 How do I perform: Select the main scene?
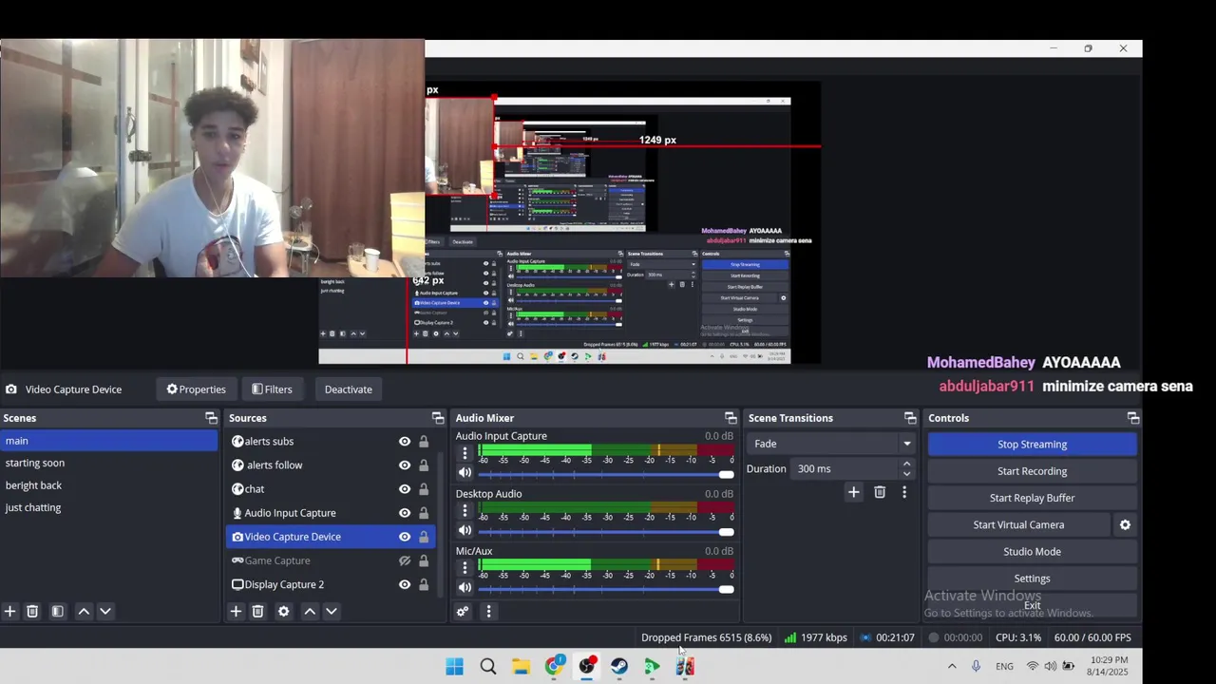point(109,441)
